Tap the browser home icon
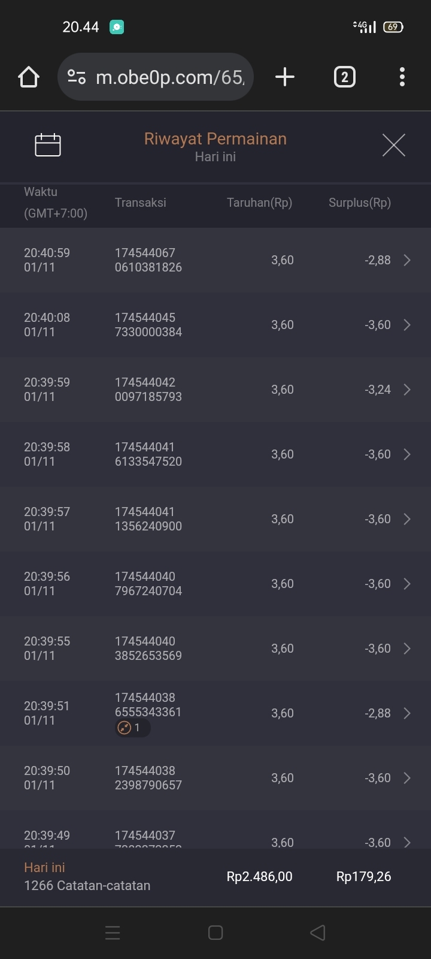Viewport: 431px width, 959px height. click(x=29, y=77)
